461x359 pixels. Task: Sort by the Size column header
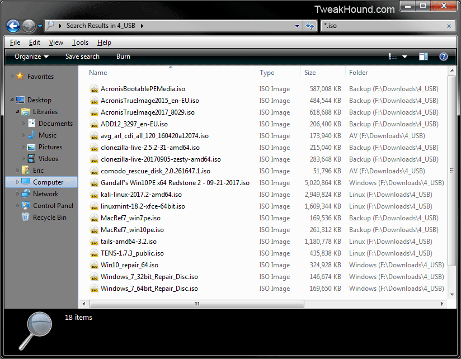tap(310, 73)
